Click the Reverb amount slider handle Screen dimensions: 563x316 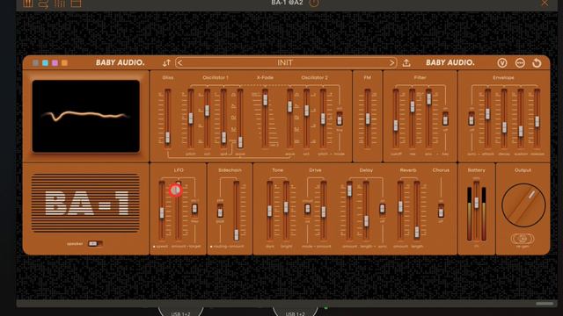tap(400, 206)
